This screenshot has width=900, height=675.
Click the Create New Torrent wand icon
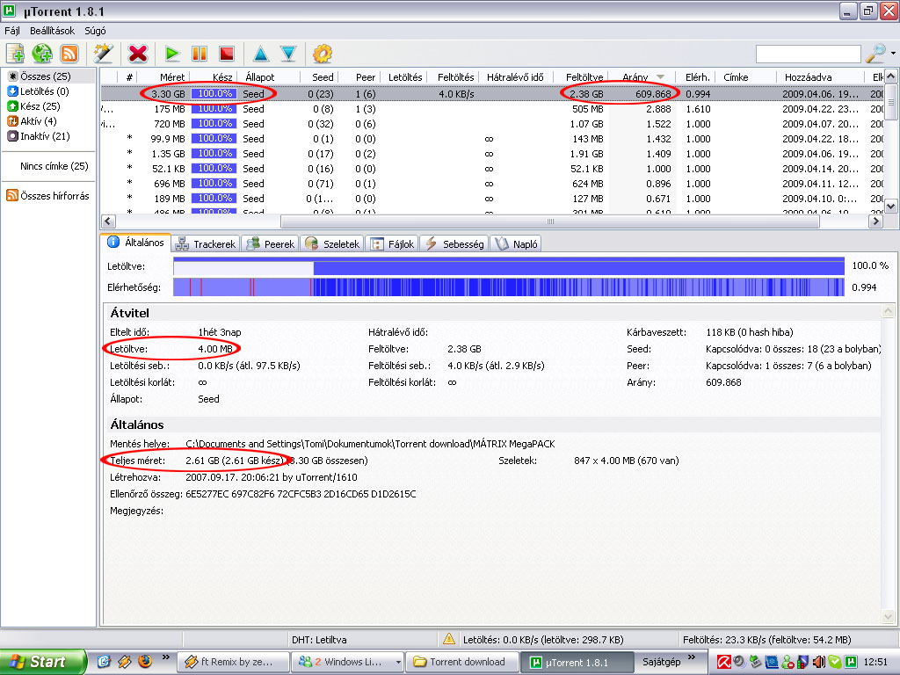pyautogui.click(x=104, y=54)
